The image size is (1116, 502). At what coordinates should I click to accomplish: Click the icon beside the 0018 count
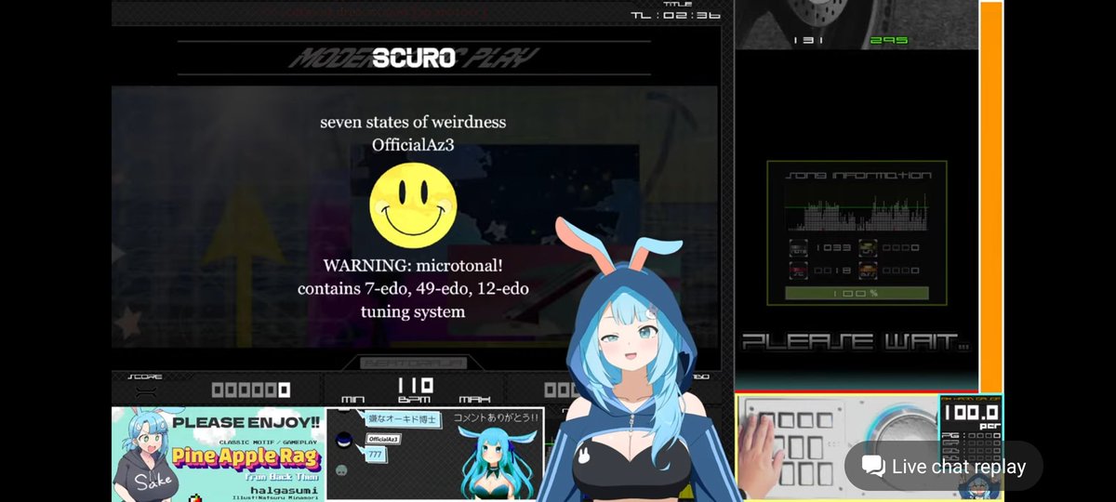(x=798, y=271)
